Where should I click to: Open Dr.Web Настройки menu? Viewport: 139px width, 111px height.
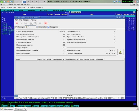(27, 20)
